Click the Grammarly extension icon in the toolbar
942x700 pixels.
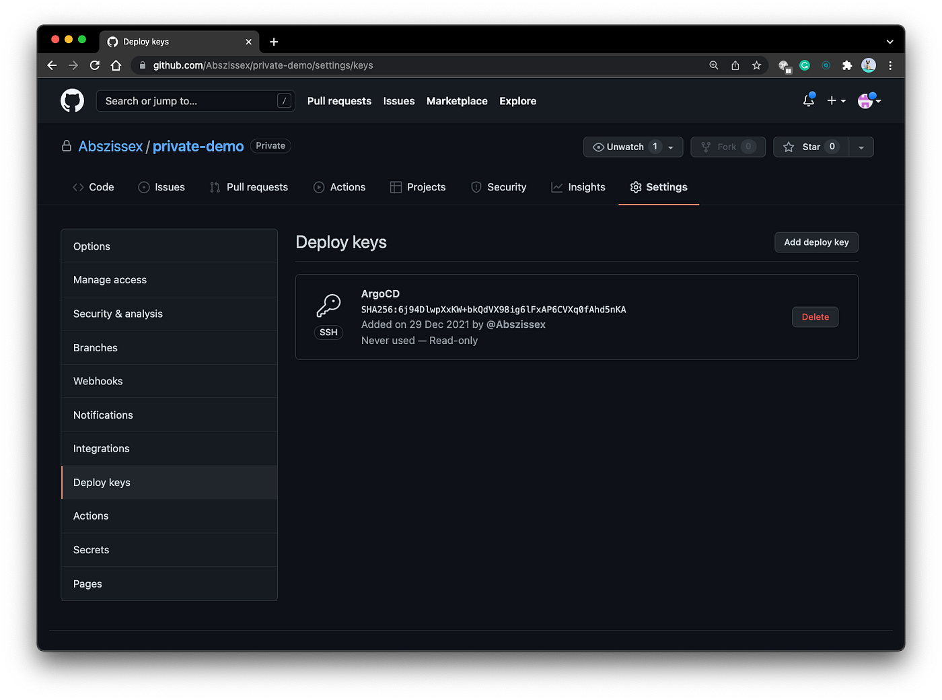click(805, 65)
